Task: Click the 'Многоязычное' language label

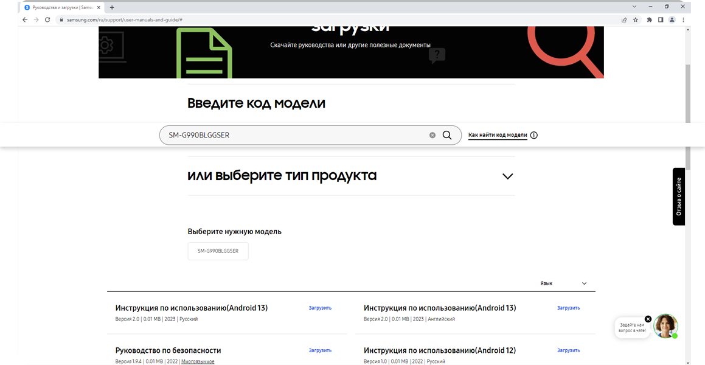Action: tap(198, 361)
